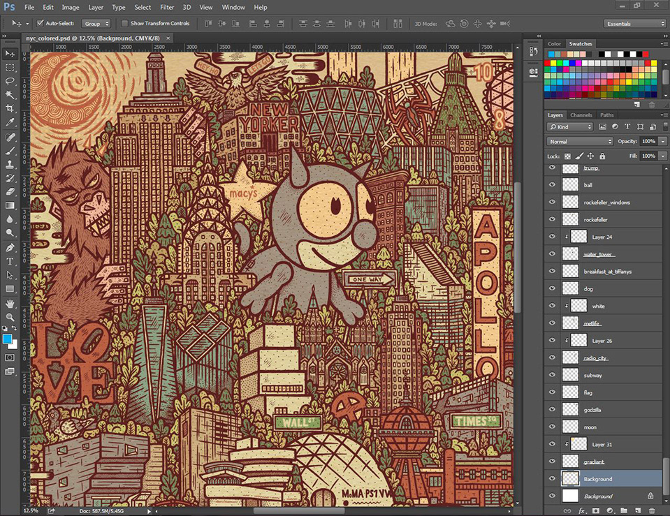
Task: Open the Kind layer filter dropdown
Action: [570, 126]
